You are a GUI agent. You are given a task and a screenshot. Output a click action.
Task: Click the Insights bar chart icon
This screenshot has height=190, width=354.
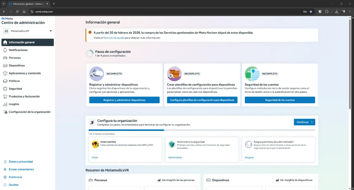tap(5, 104)
